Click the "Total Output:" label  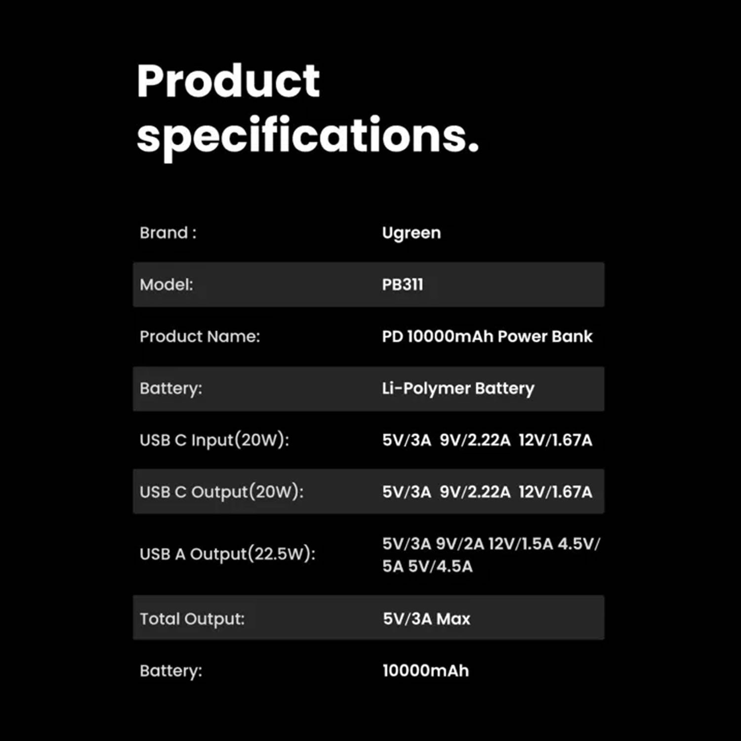click(x=192, y=618)
